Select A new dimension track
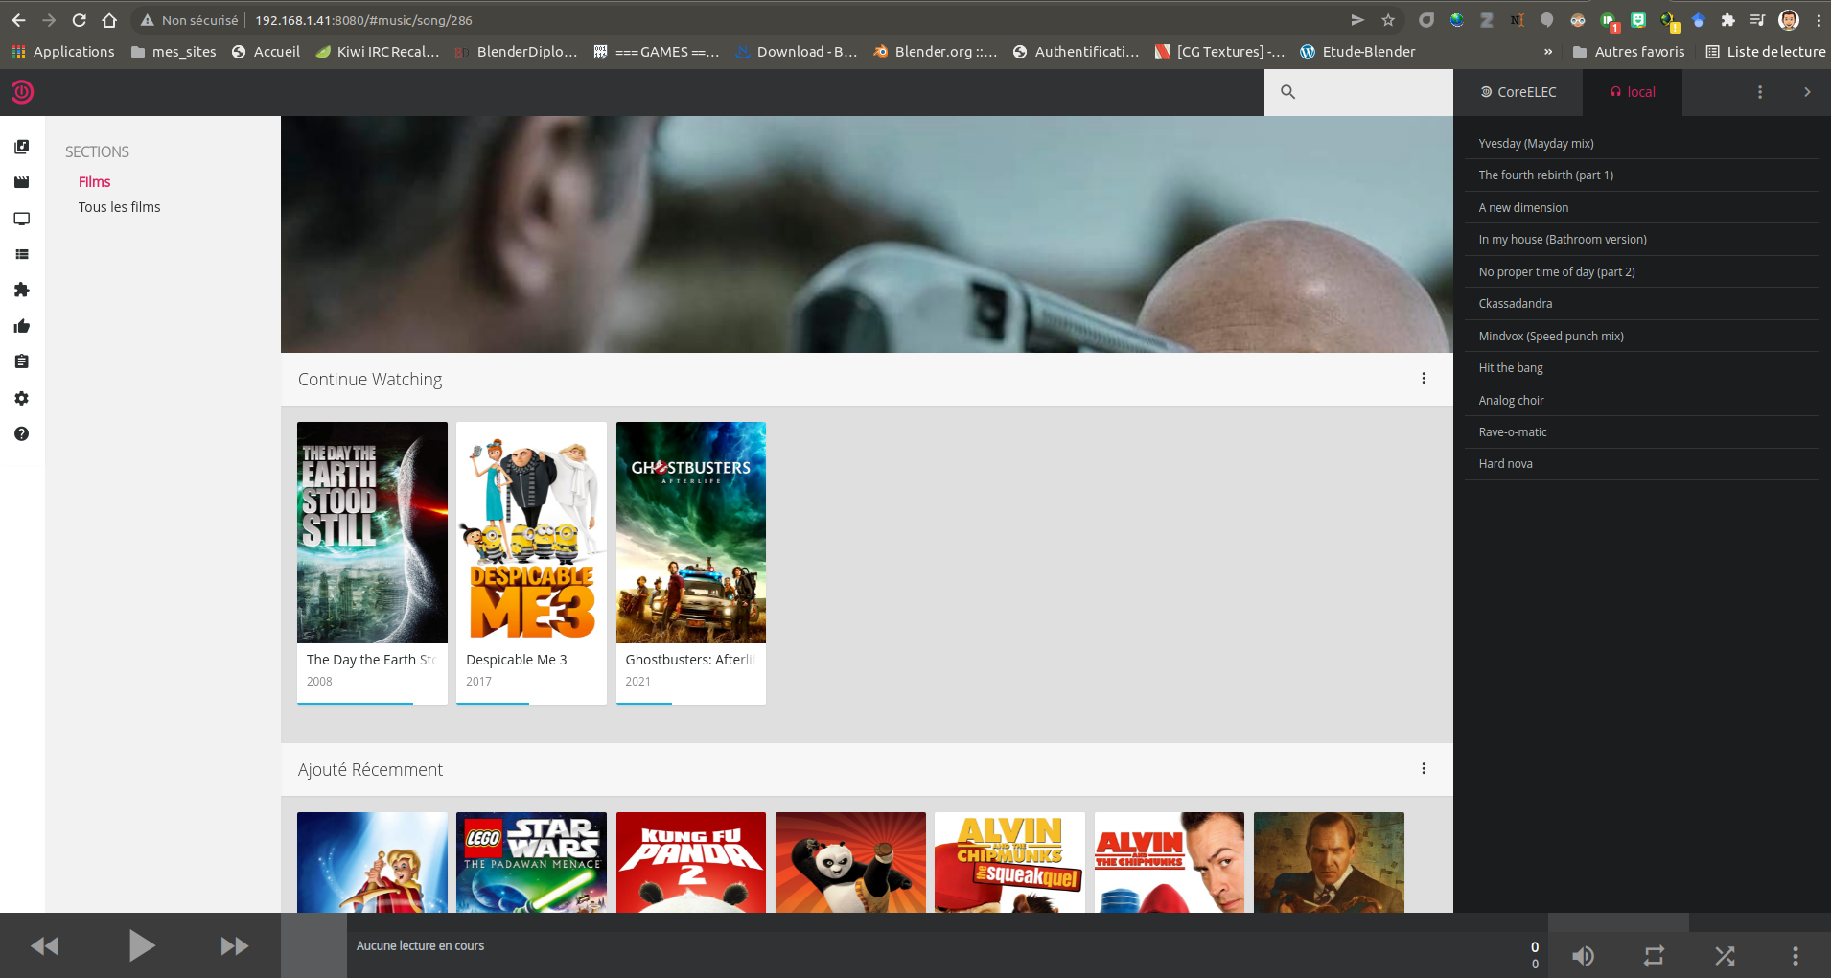 click(x=1642, y=207)
